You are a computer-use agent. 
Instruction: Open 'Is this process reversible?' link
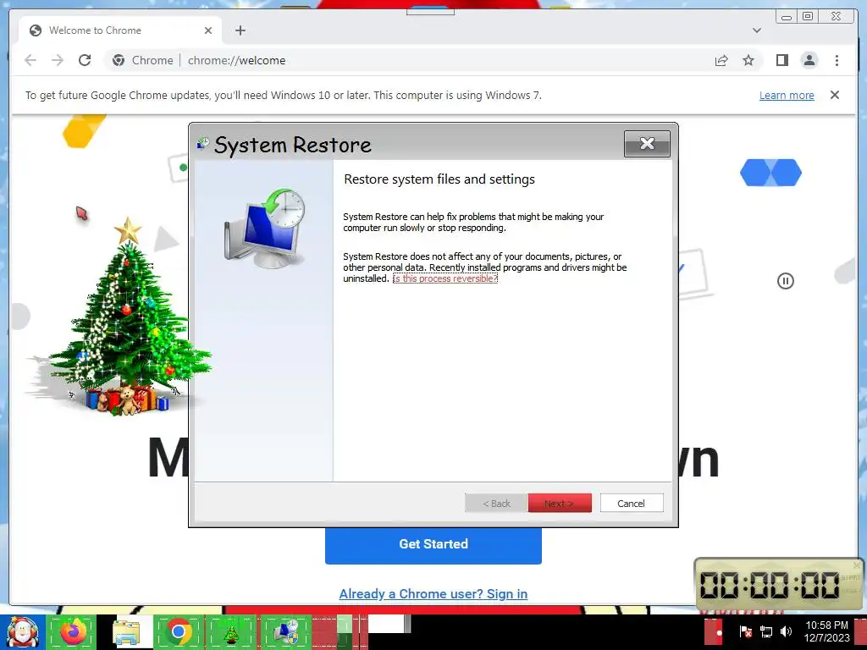tap(445, 278)
